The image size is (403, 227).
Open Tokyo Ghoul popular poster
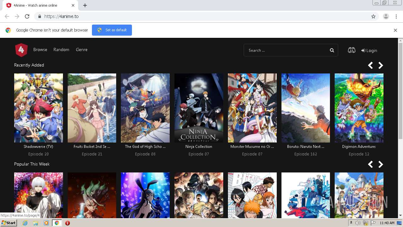click(x=38, y=195)
